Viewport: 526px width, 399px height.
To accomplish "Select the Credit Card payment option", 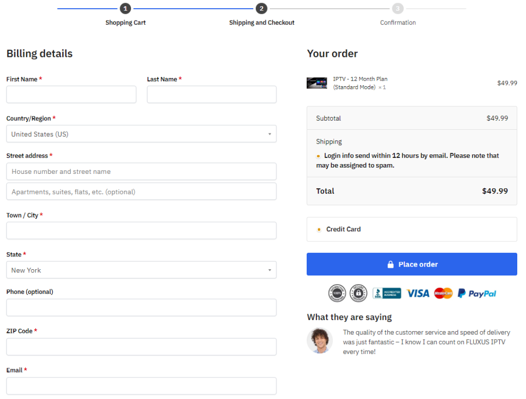I will click(x=319, y=229).
